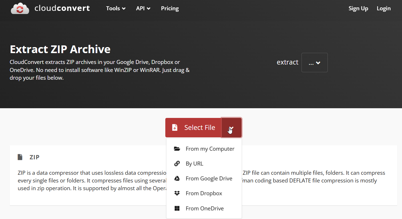The width and height of the screenshot is (402, 219).
Task: Select the OneDrive icon in the menu
Action: [177, 208]
